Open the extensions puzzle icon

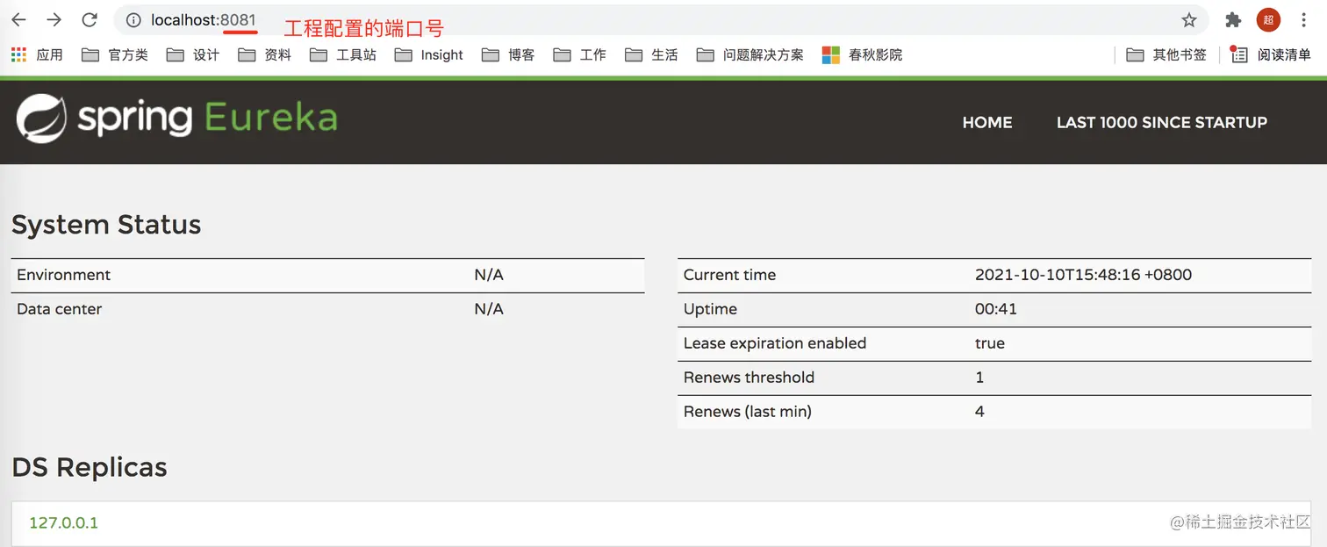tap(1233, 19)
